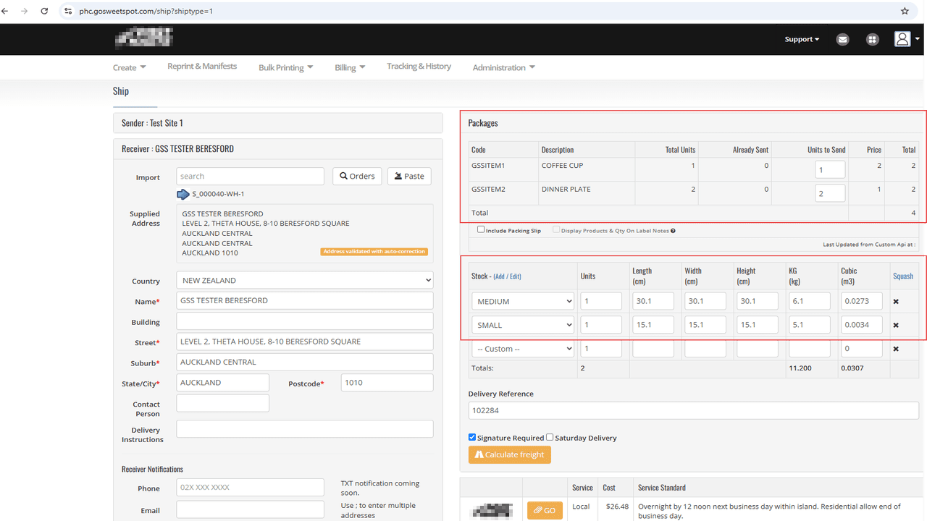Screen dimensions: 927x521
Task: Enable Saturday Delivery checkbox
Action: point(550,437)
